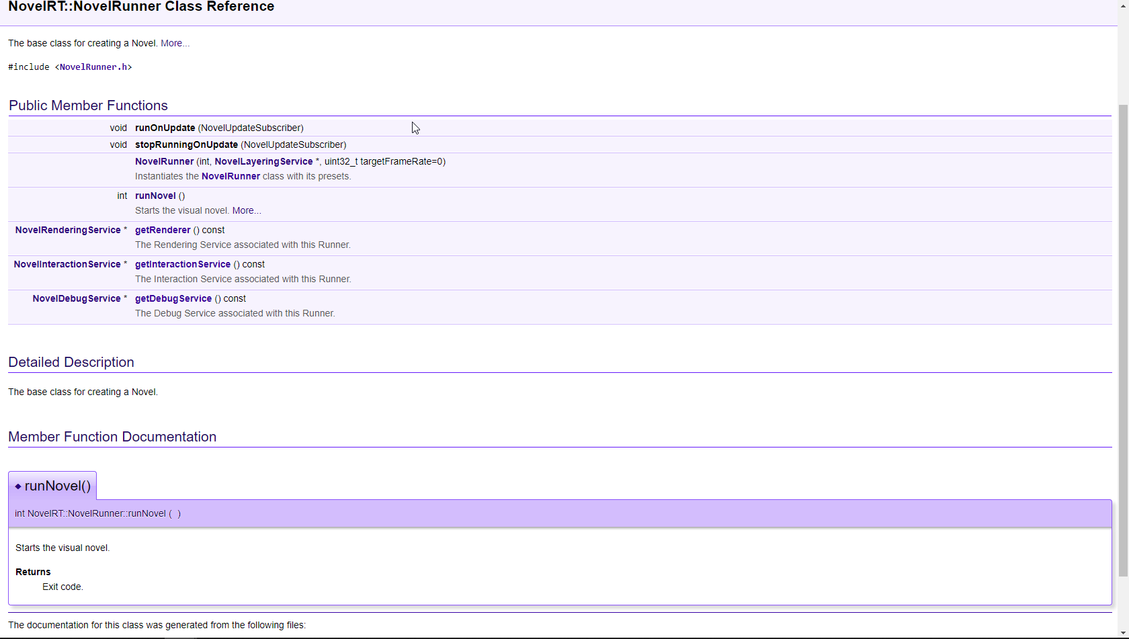1129x639 pixels.
Task: Open the NovelRunner constructor documentation
Action: [x=164, y=161]
